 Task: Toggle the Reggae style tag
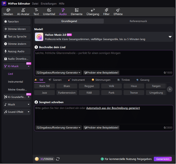coord(89,86)
